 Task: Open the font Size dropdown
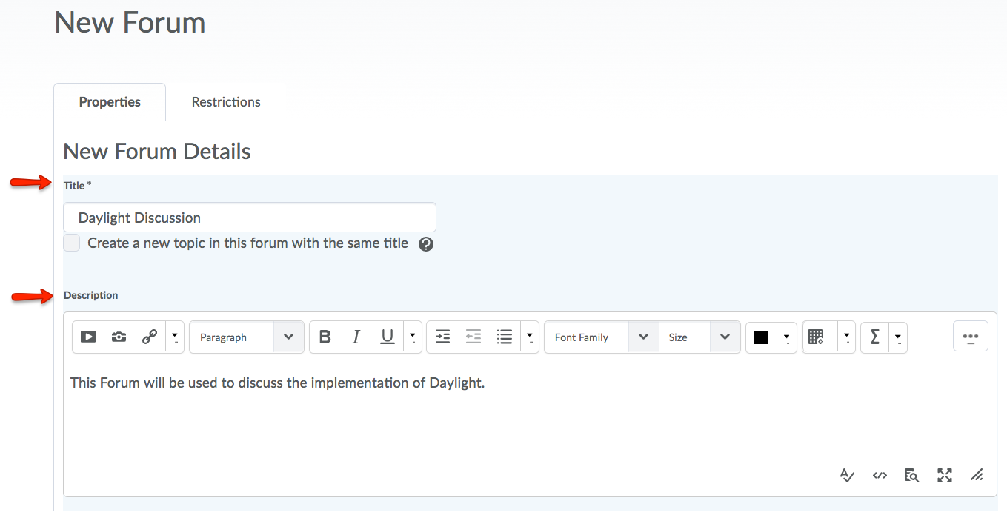699,337
